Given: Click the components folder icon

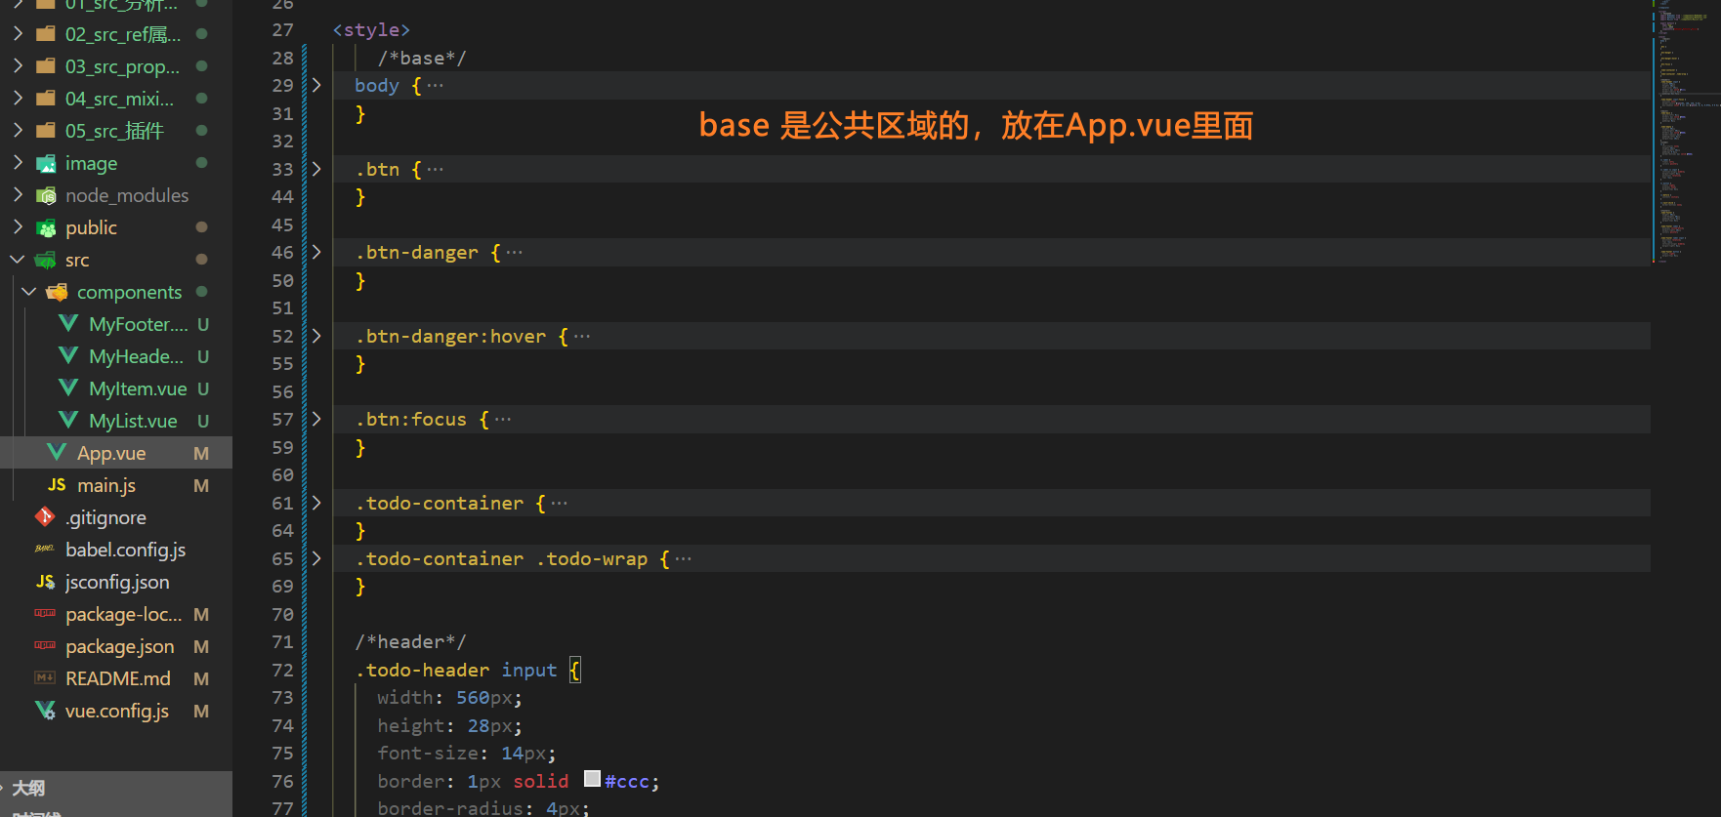Looking at the screenshot, I should [58, 292].
